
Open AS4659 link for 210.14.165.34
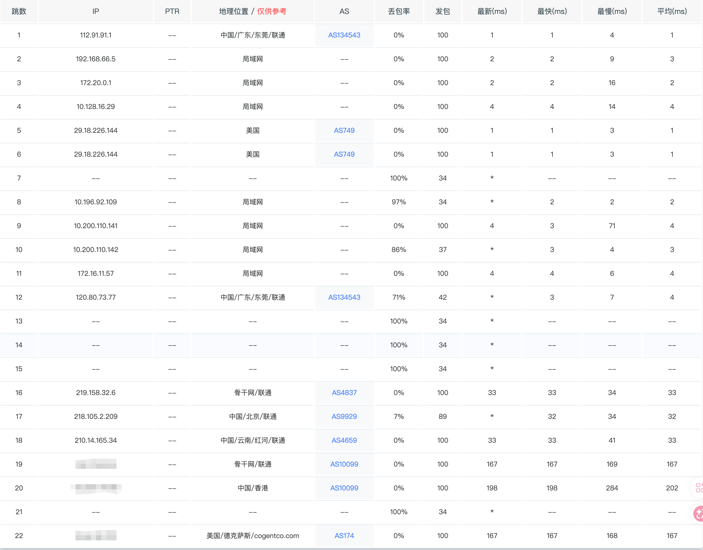pos(344,440)
